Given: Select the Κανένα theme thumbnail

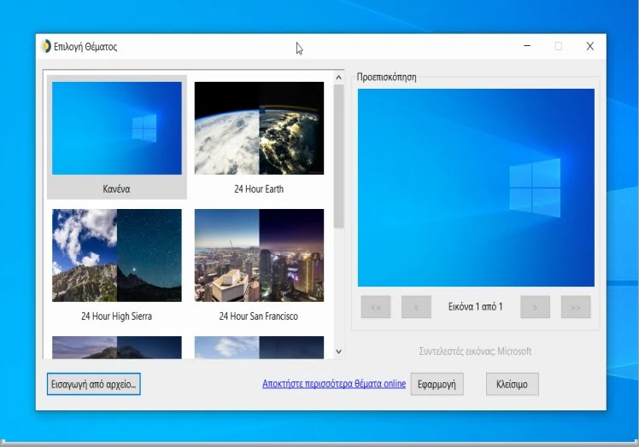Looking at the screenshot, I should click(x=117, y=128).
